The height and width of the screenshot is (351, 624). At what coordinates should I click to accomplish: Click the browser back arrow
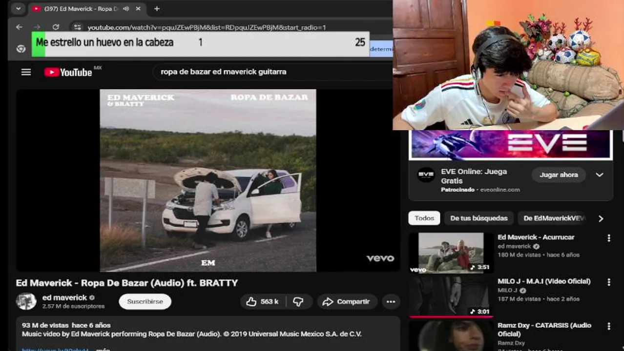tap(19, 27)
